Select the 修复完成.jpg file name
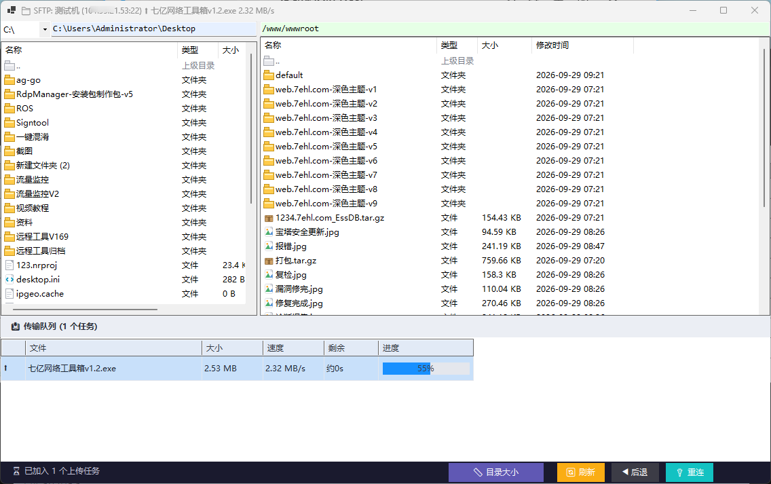This screenshot has height=484, width=771. click(x=299, y=303)
